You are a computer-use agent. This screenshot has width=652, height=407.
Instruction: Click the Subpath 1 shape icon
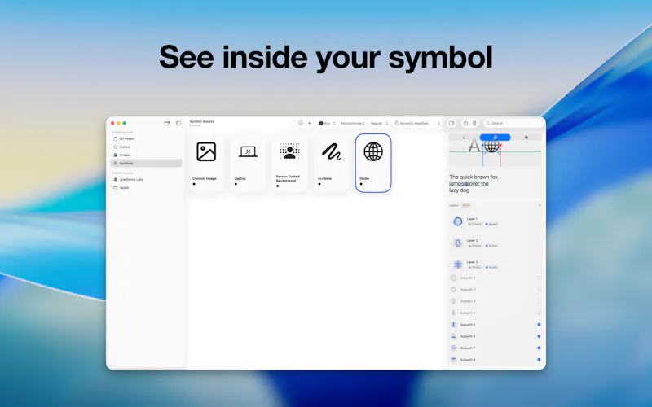pos(454,278)
